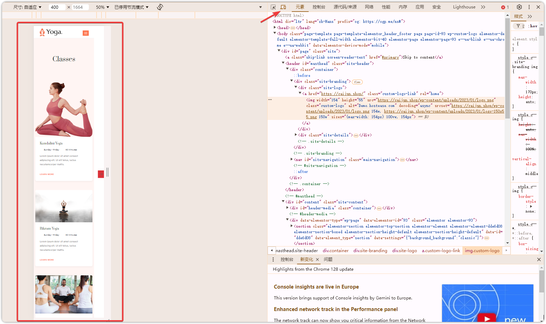
Task: Select img.custom-logo breadcrumb
Action: (x=482, y=251)
